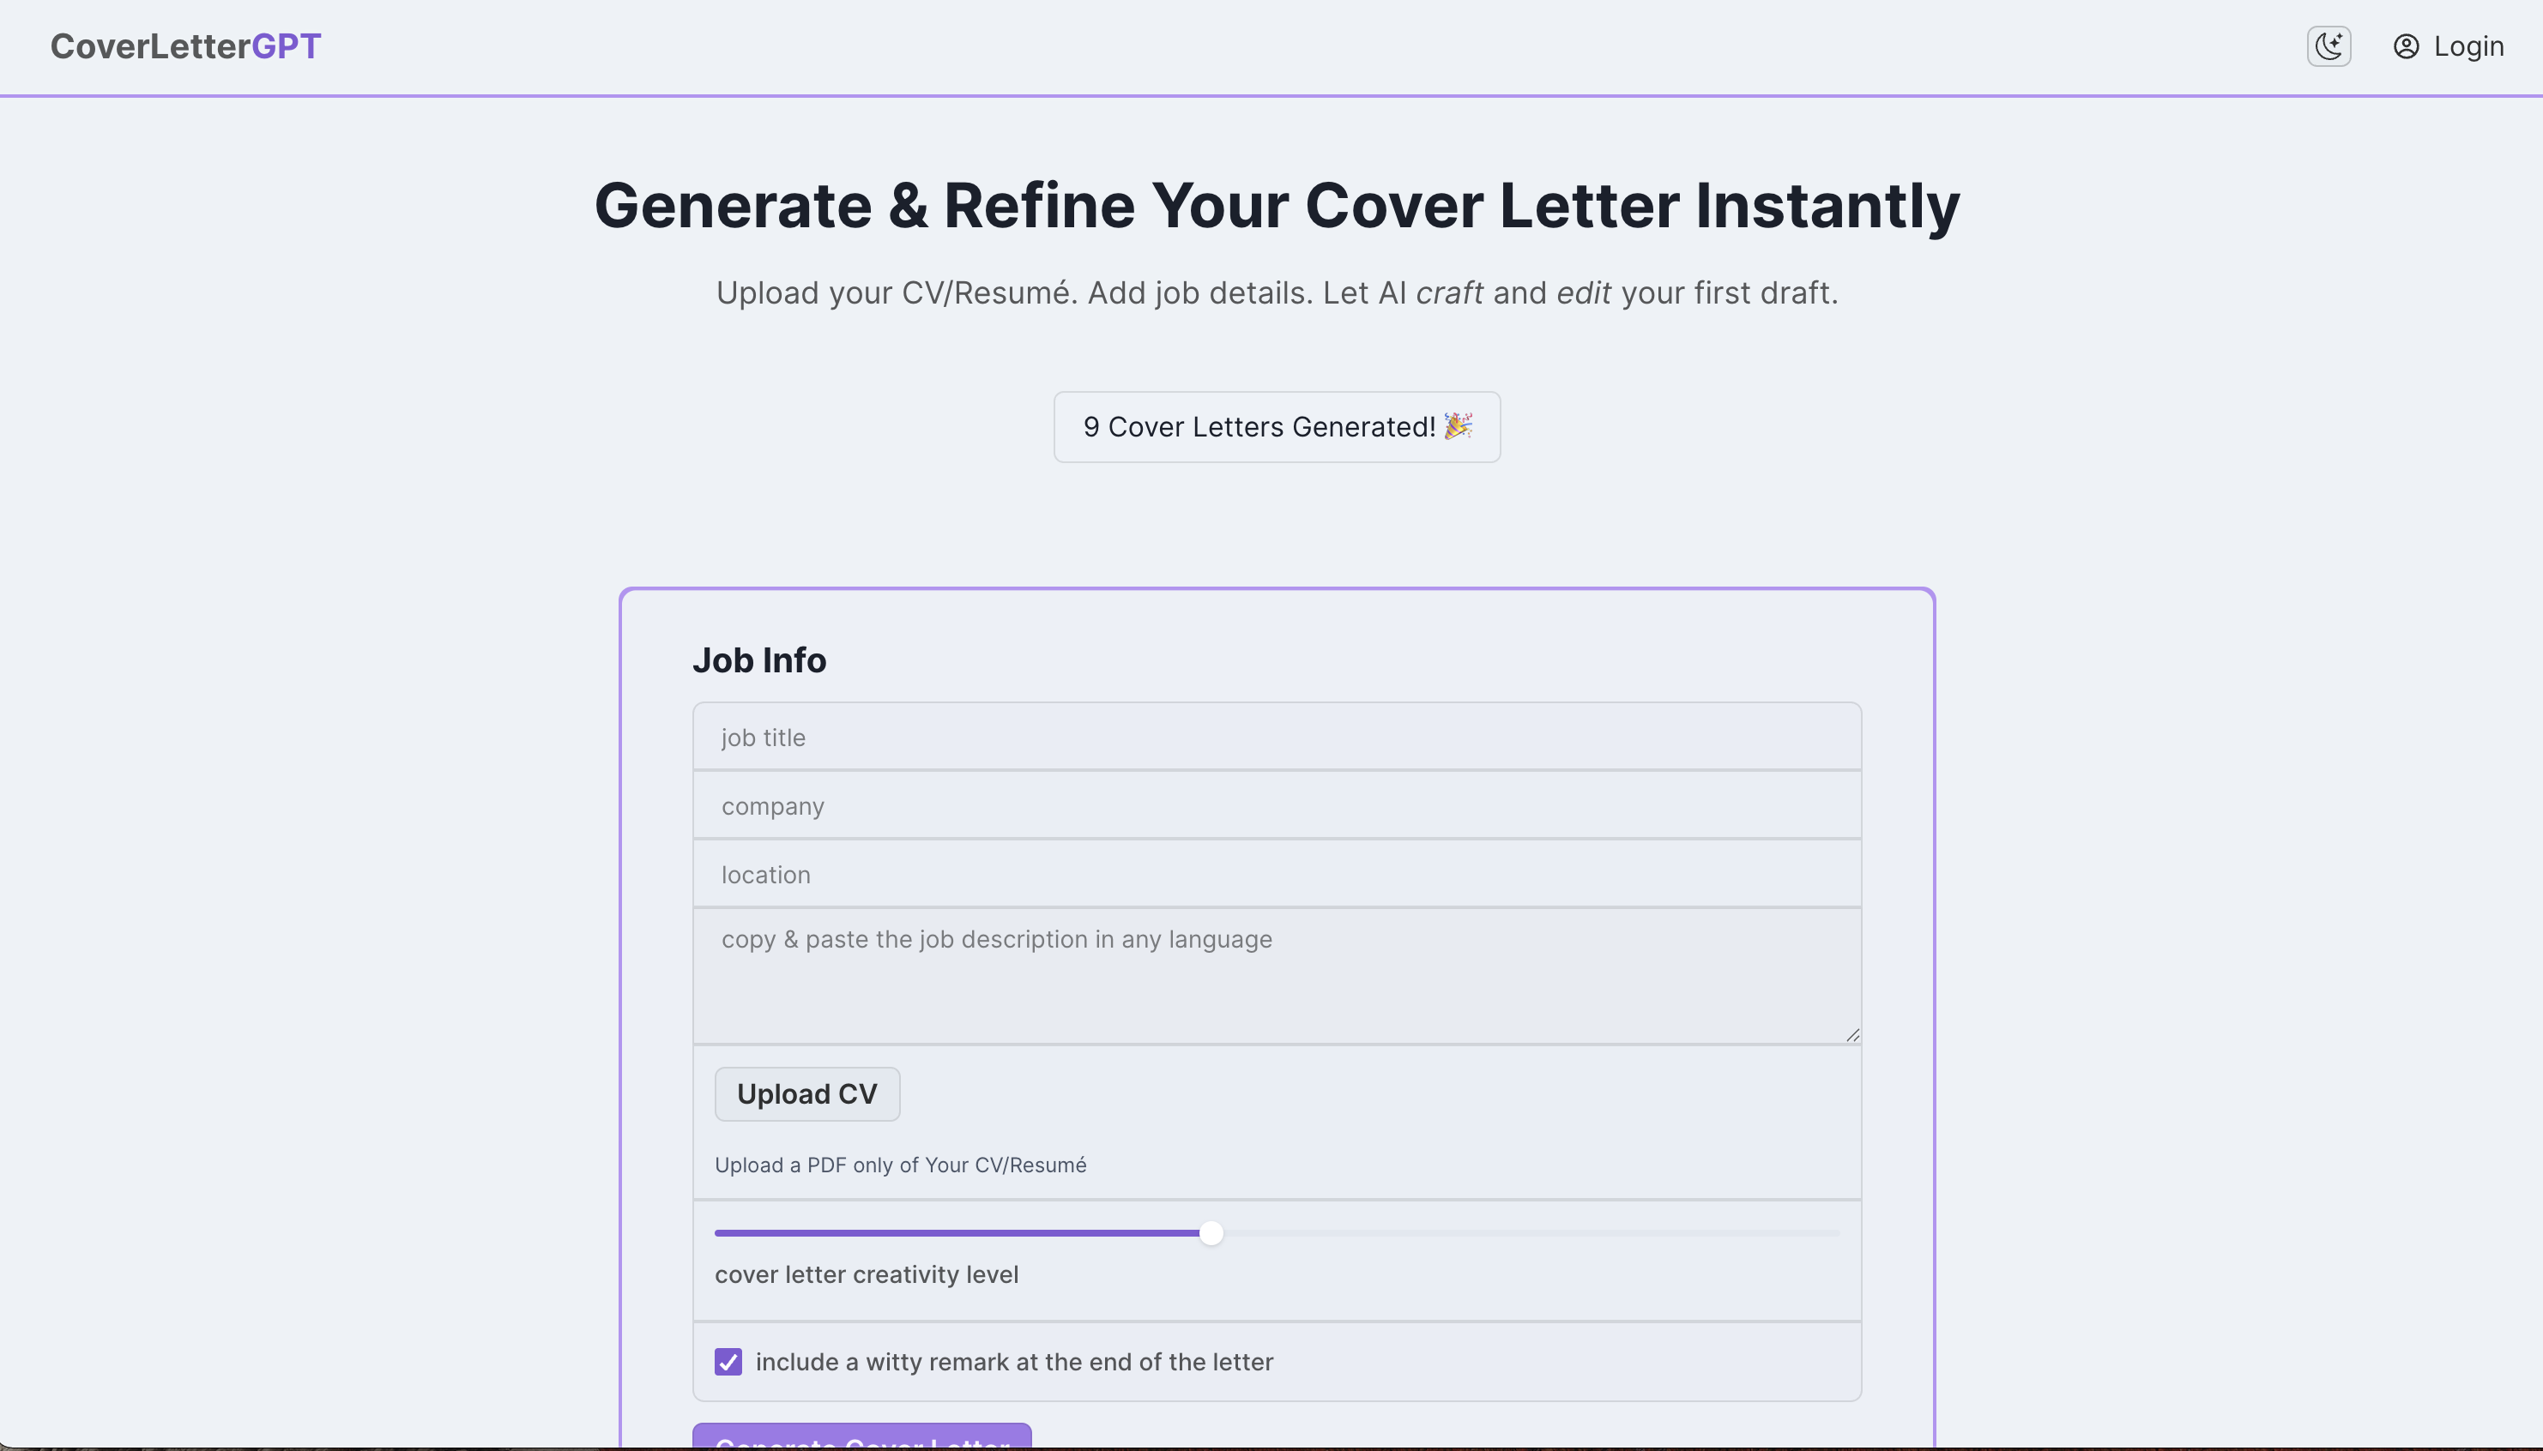Click the CoverLetterGPT logo

point(185,45)
